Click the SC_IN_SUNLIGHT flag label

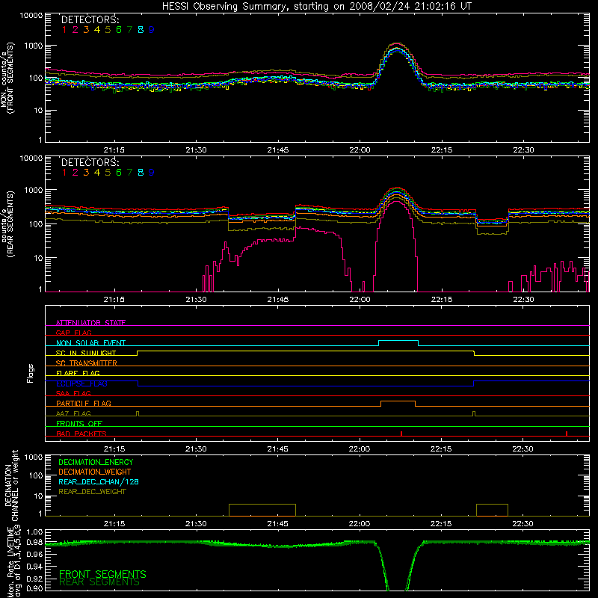click(x=86, y=353)
